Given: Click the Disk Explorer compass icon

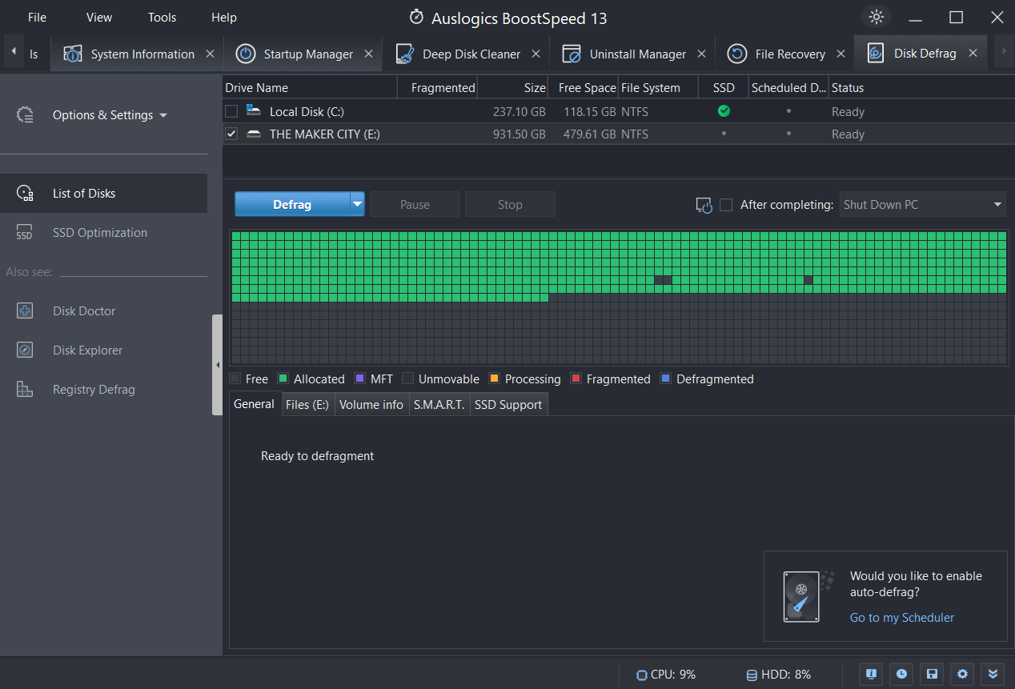Looking at the screenshot, I should [x=25, y=350].
